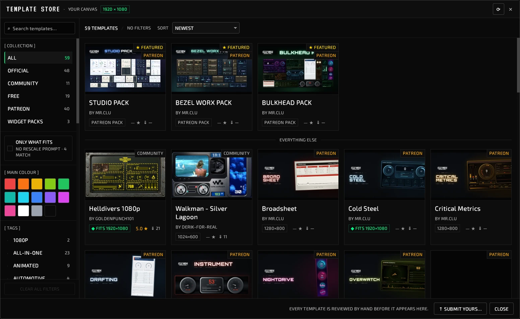The height and width of the screenshot is (319, 520).
Task: Toggle the ANIMATED tag filter
Action: (x=38, y=266)
